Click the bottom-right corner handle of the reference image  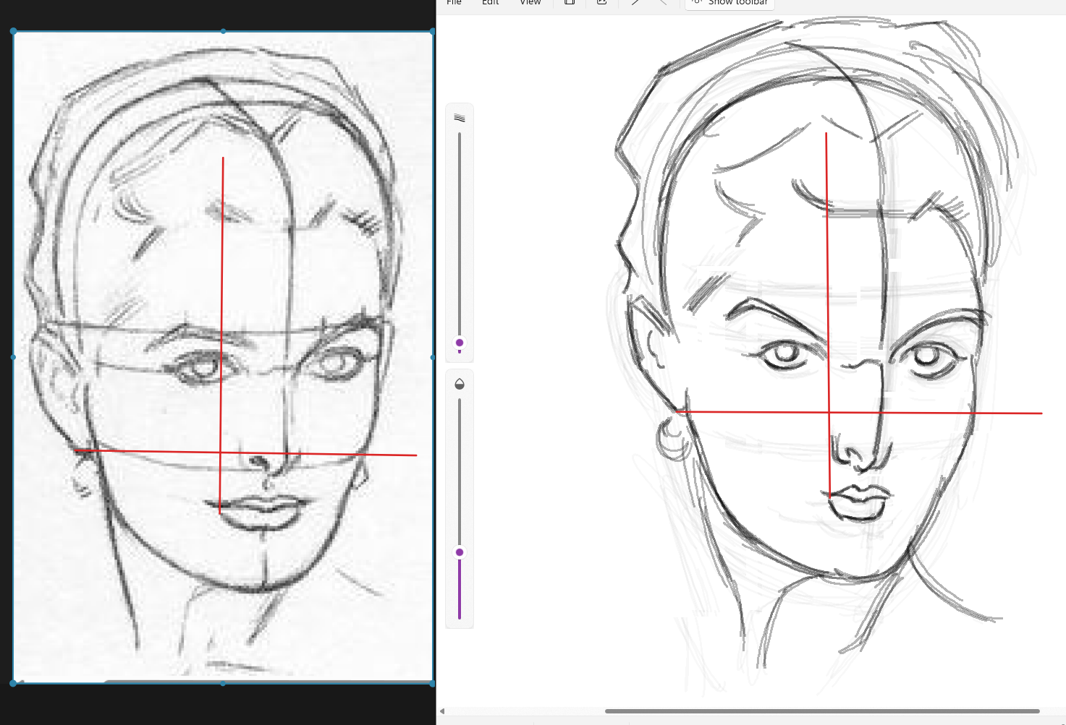(x=433, y=682)
